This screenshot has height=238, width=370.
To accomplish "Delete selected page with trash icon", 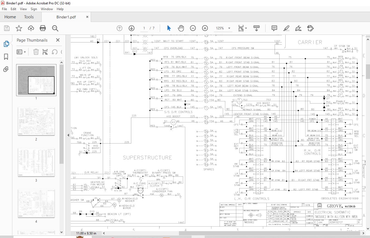I will coord(36,52).
